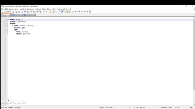Switch to the third document tab
195x109 pixels.
[30, 15]
